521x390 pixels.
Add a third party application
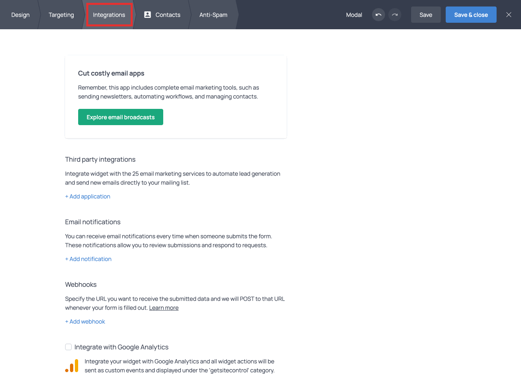tap(88, 197)
